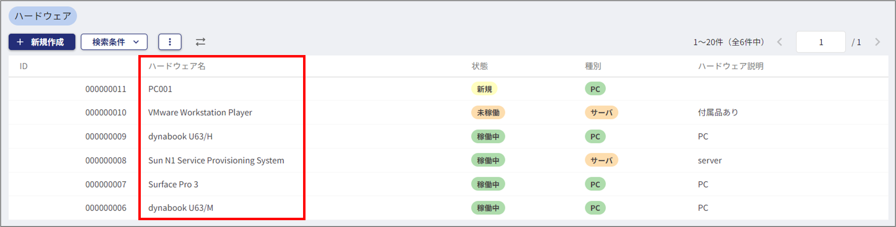
Task: Open Sun N1 Service Provisioning System
Action: click(216, 160)
